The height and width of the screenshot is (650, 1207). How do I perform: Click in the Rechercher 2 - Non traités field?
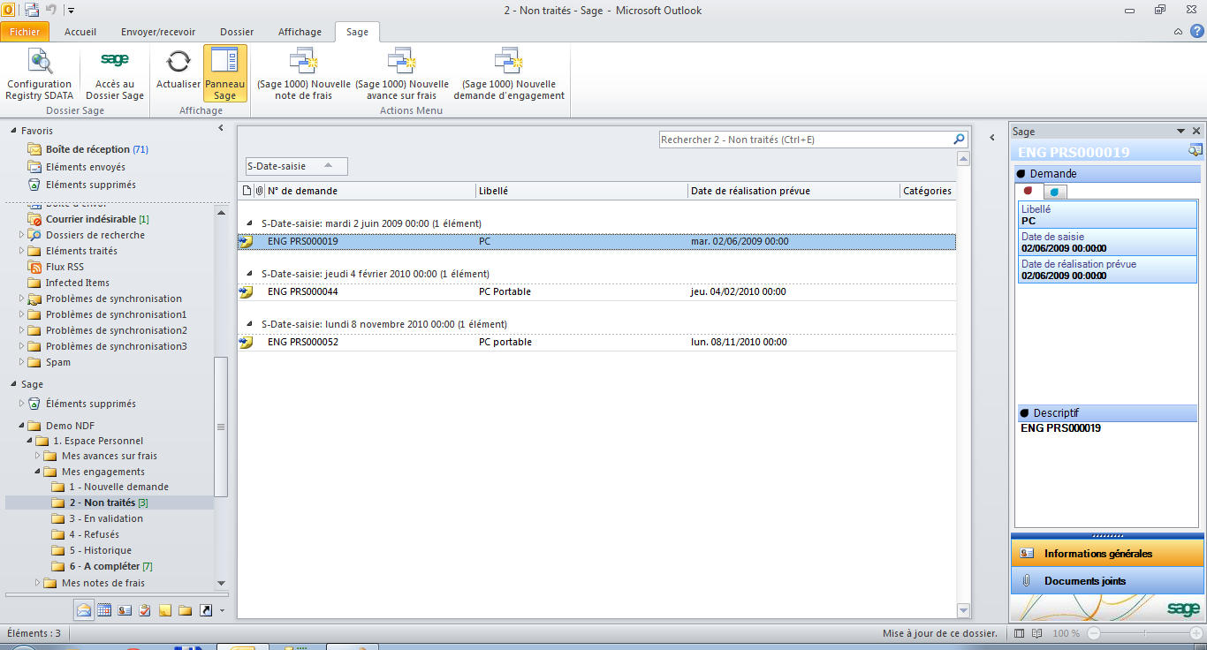(x=805, y=140)
